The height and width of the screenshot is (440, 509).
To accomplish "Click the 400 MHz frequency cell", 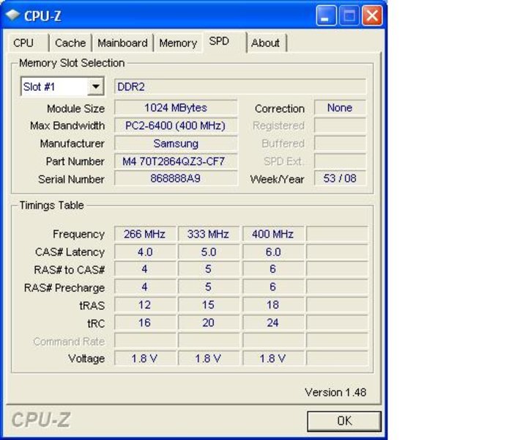I will (x=272, y=235).
